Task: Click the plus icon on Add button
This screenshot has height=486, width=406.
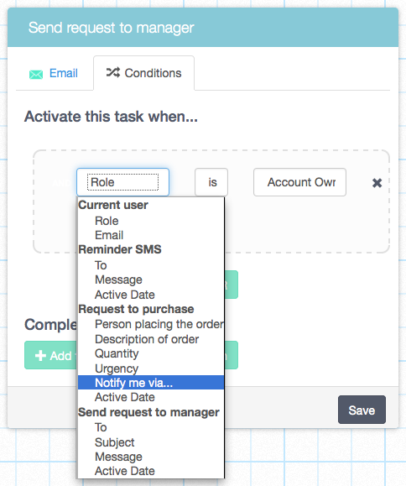Action: (x=40, y=356)
